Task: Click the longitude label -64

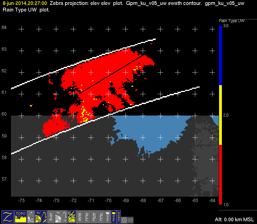Action: pos(212,201)
